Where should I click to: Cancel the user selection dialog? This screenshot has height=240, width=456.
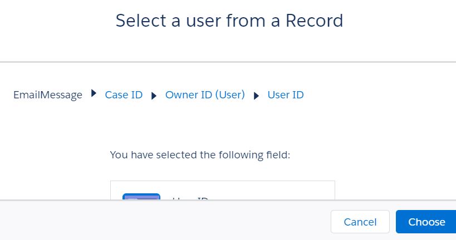[360, 222]
